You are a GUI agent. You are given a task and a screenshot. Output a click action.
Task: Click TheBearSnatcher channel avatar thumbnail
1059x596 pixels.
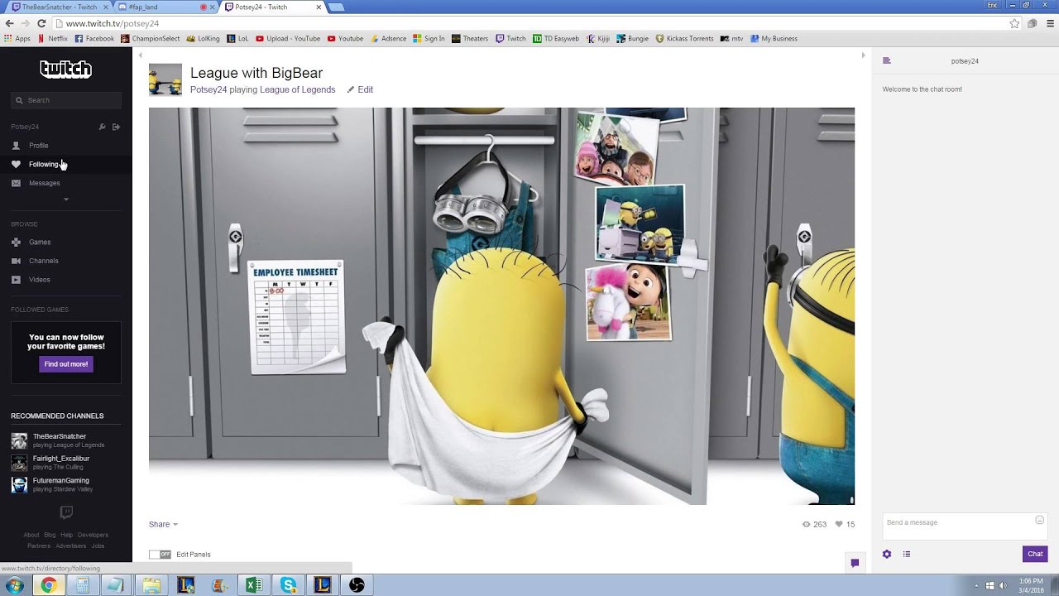tap(19, 440)
